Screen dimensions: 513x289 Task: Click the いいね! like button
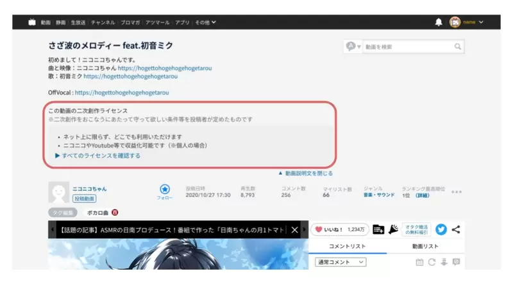coord(340,229)
